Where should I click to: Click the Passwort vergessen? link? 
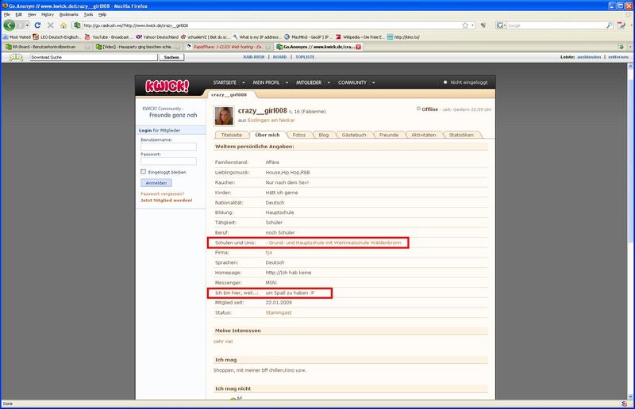pyautogui.click(x=162, y=193)
